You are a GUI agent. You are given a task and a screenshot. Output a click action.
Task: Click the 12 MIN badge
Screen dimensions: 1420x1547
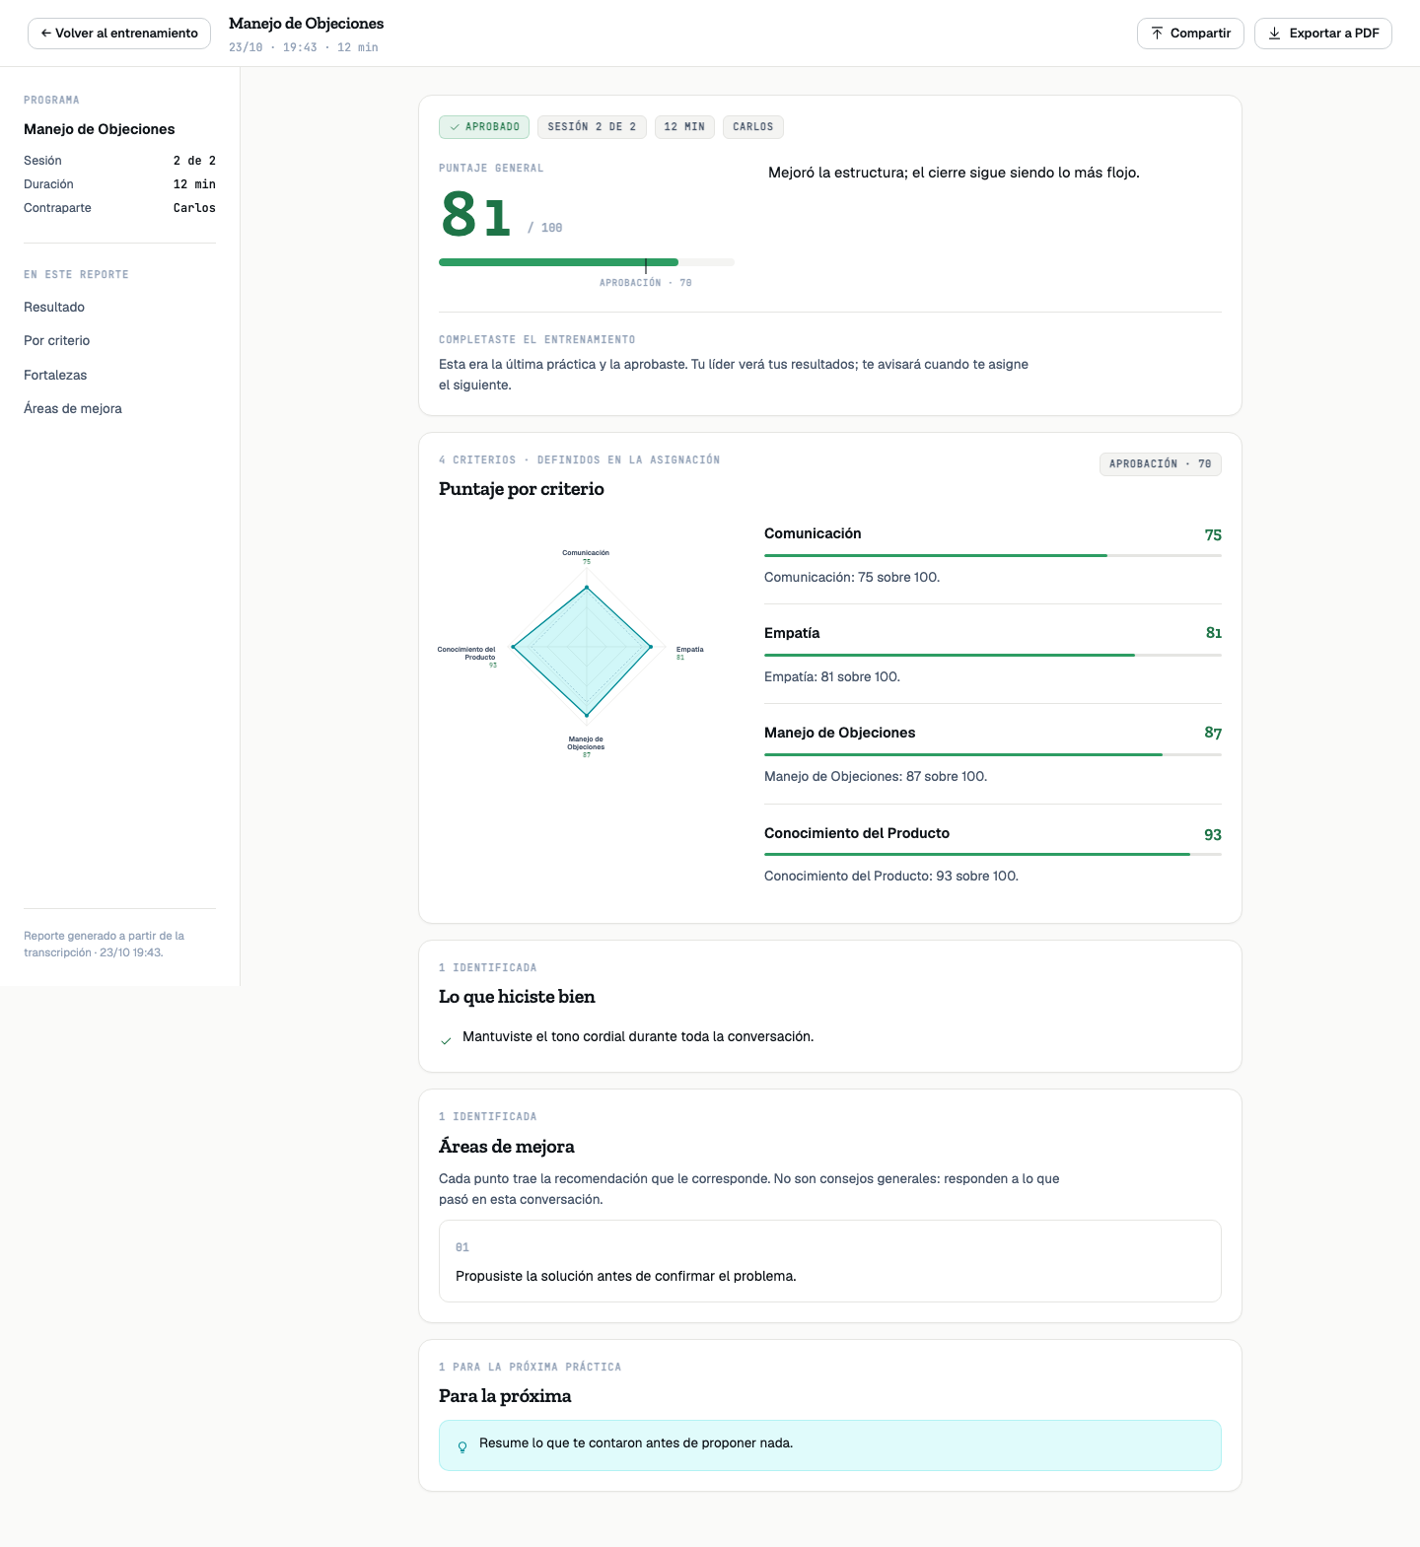click(x=684, y=127)
